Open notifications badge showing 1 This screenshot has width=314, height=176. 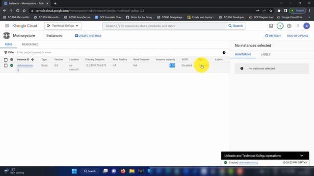point(280,26)
